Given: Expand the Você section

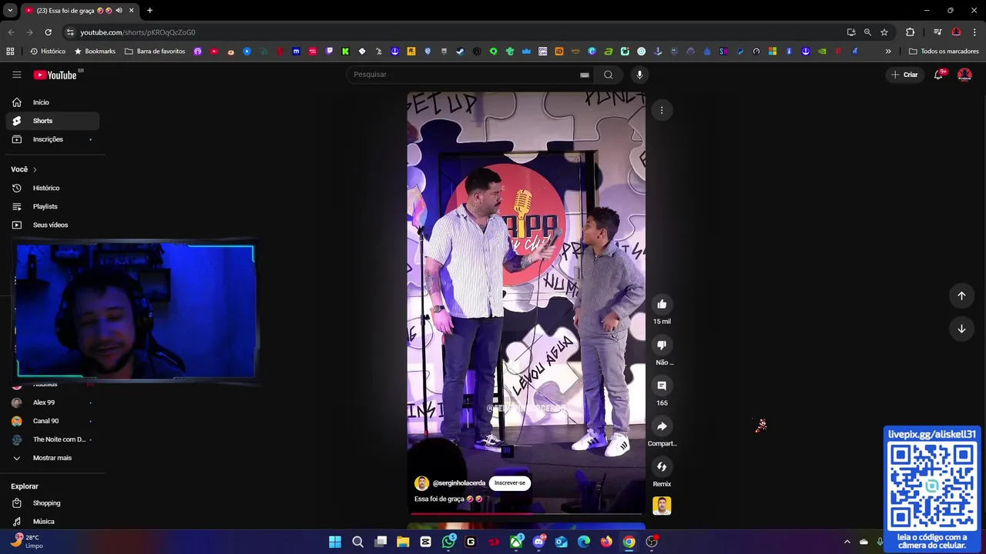Looking at the screenshot, I should [x=24, y=169].
